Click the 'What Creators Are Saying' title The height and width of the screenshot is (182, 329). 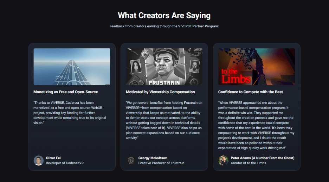point(164,15)
